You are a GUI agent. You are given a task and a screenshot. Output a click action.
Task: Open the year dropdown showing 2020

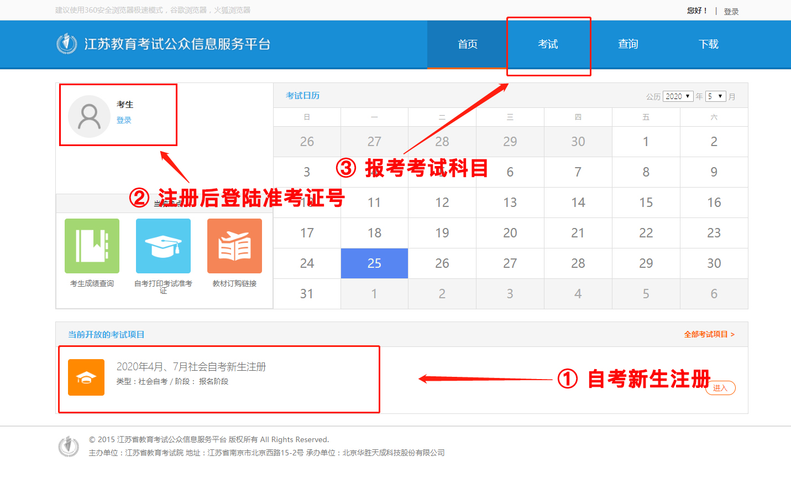point(678,96)
